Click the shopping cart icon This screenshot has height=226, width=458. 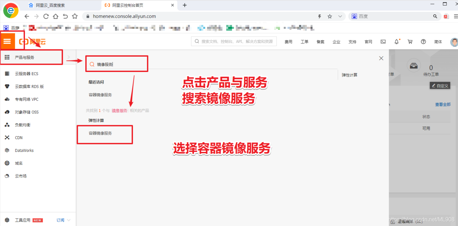(x=410, y=41)
